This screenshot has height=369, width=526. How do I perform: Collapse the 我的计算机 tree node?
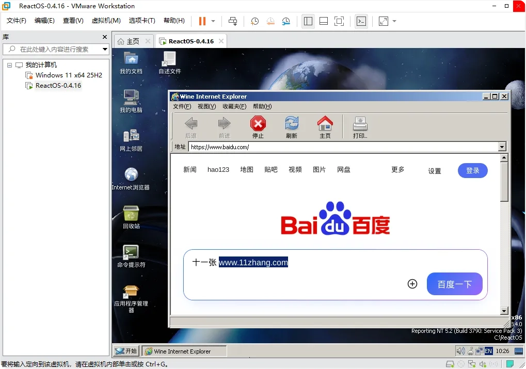[9, 65]
